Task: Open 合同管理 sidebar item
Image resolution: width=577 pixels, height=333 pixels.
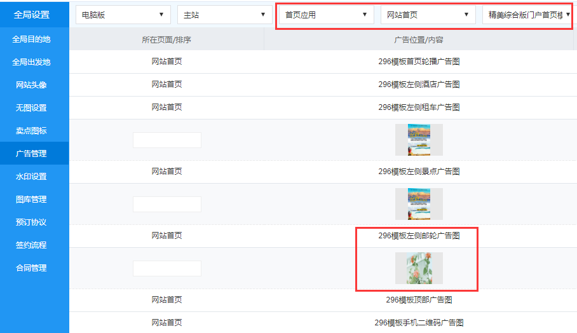Action: pyautogui.click(x=31, y=268)
